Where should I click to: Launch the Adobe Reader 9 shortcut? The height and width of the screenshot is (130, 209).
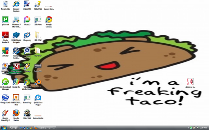5,37
